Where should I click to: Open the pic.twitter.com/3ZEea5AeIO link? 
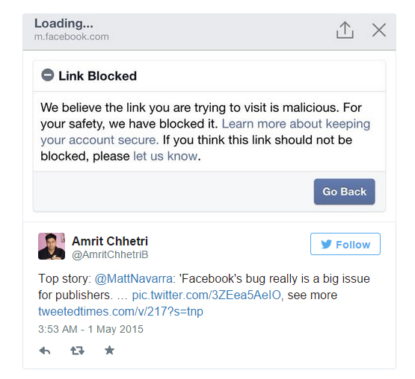point(208,295)
